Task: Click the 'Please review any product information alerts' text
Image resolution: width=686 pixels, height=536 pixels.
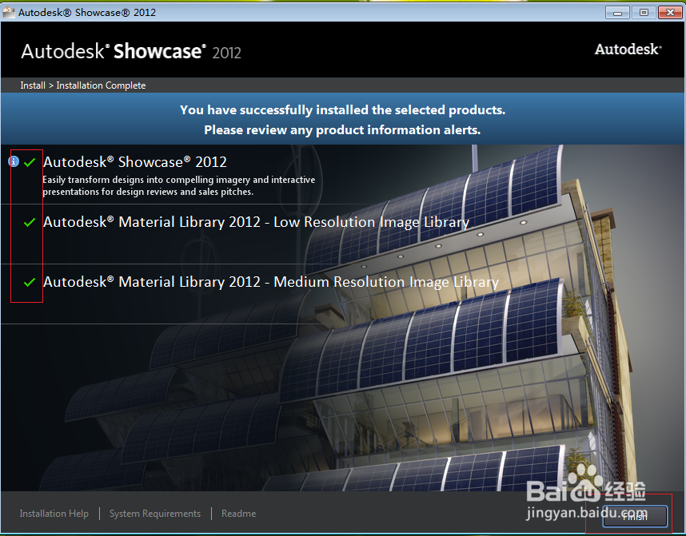Action: tap(342, 130)
